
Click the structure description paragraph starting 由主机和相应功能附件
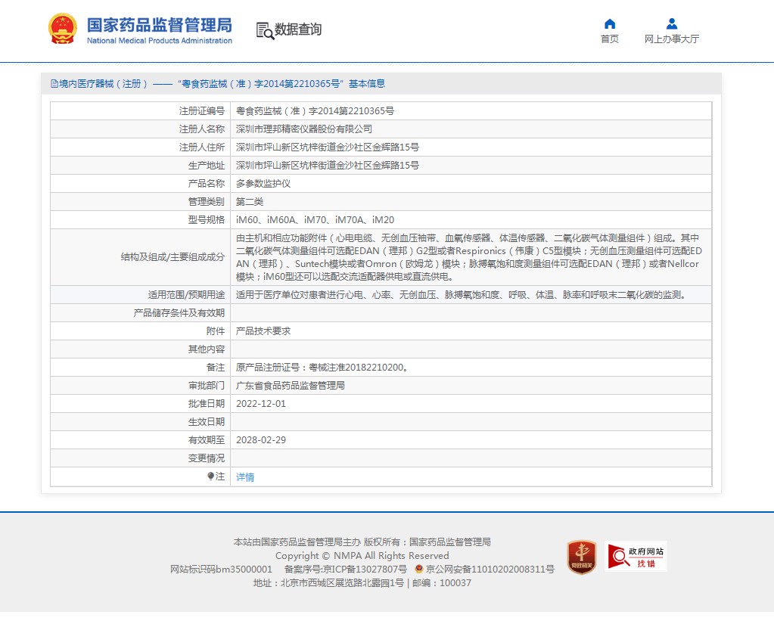[469, 257]
